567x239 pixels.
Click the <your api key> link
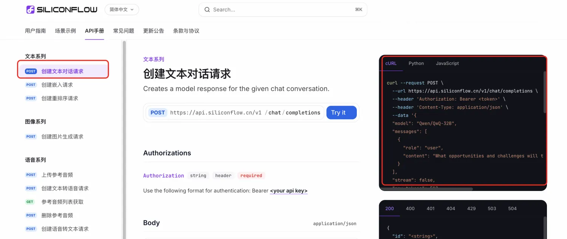click(x=289, y=191)
